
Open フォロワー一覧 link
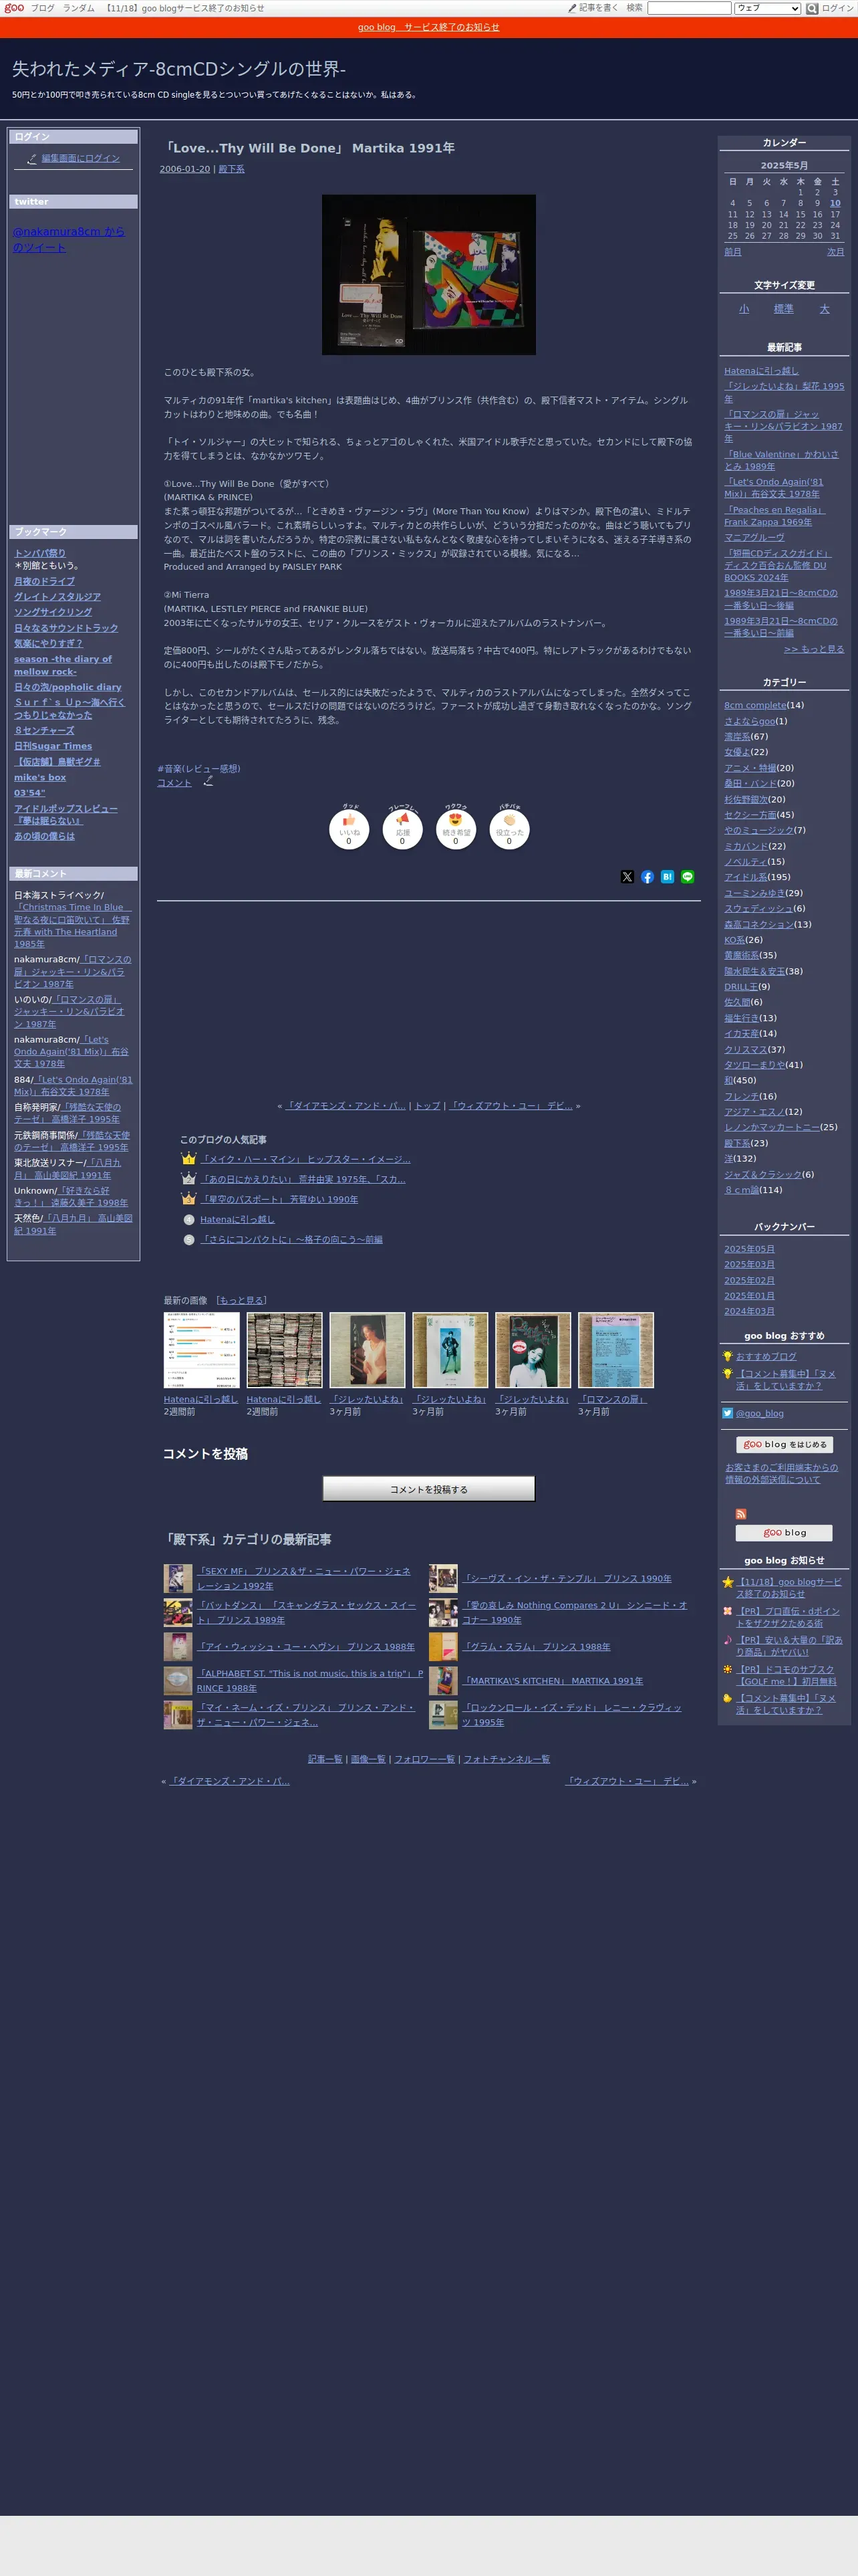point(424,1759)
